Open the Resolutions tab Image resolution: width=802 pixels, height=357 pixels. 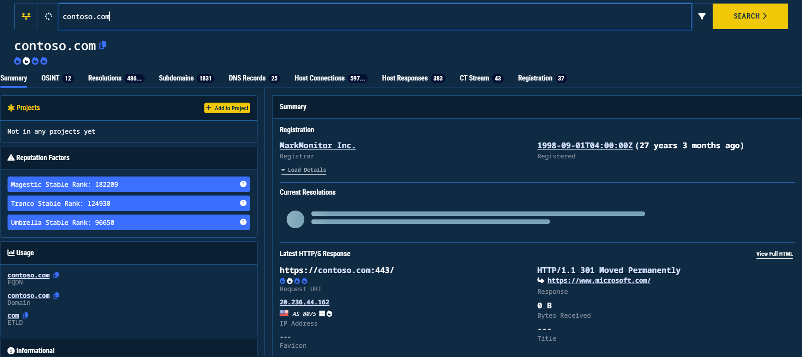point(116,78)
